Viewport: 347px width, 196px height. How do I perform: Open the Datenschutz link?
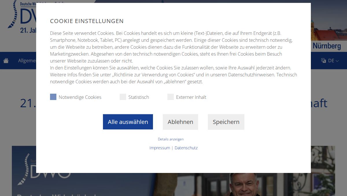(186, 148)
